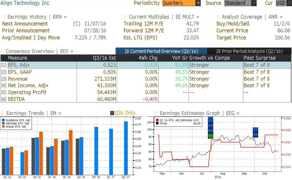Click the green E earnings event marker
Image resolution: width=292 pixels, height=180 pixels.
210,136
